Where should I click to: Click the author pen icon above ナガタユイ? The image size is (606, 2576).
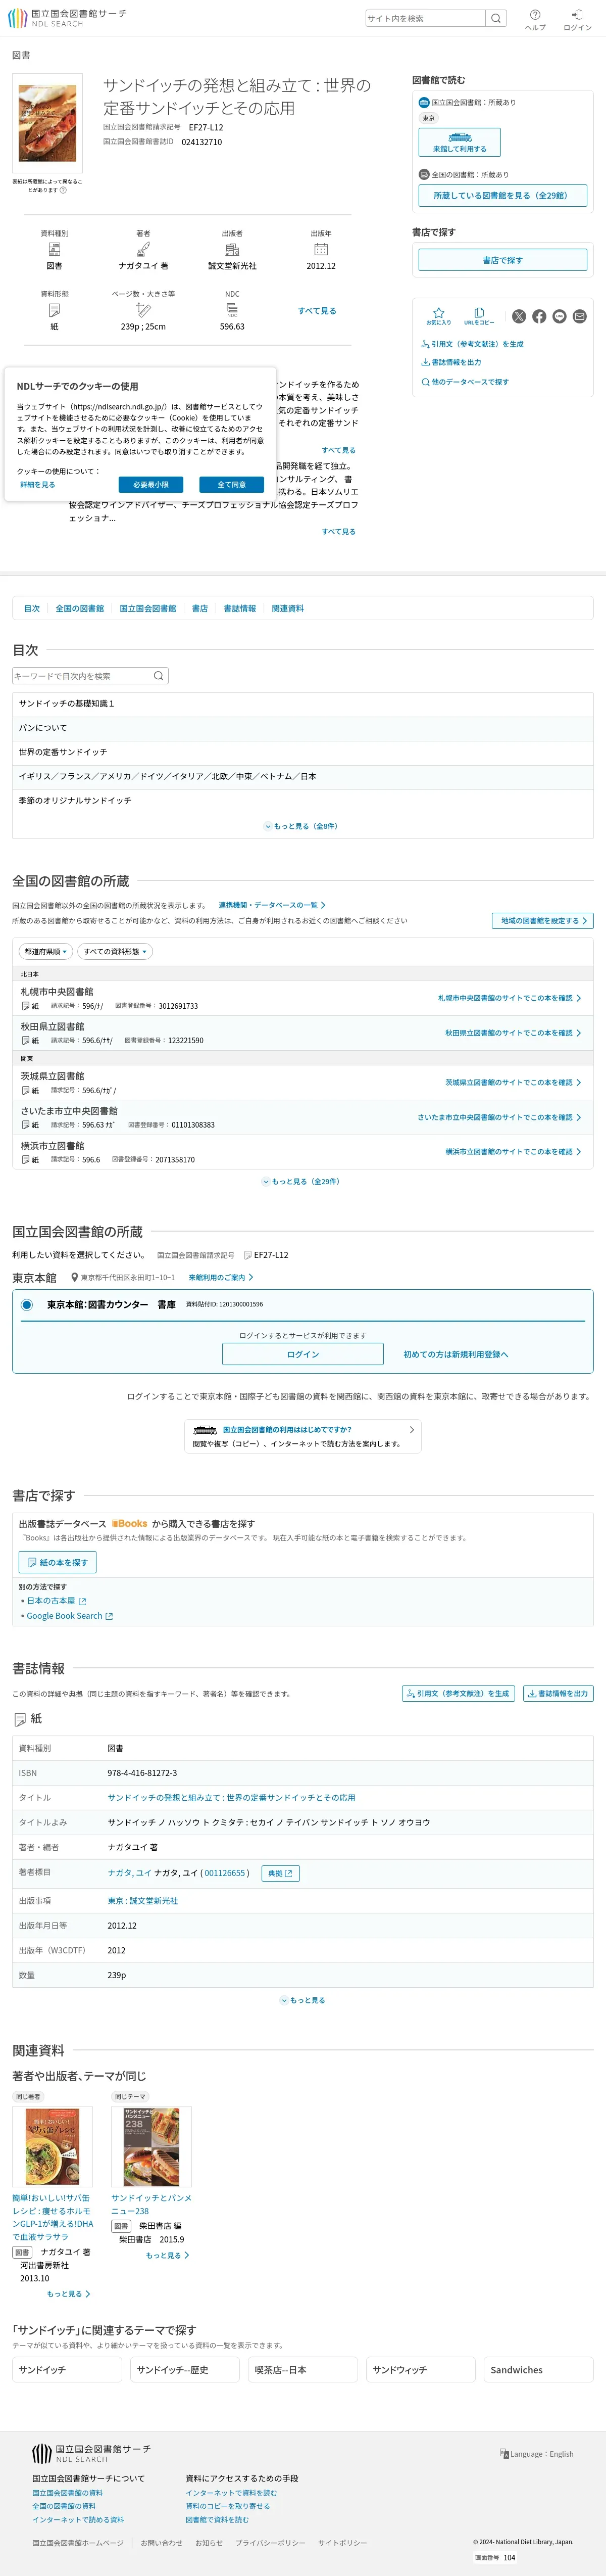(143, 249)
